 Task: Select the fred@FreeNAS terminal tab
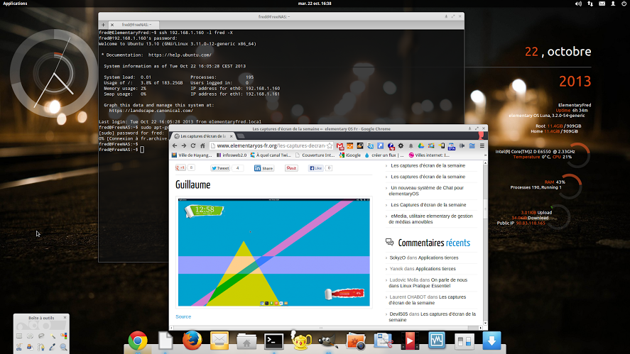tap(136, 25)
